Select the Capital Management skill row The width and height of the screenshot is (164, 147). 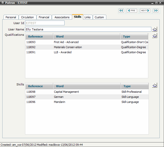(x=66, y=92)
